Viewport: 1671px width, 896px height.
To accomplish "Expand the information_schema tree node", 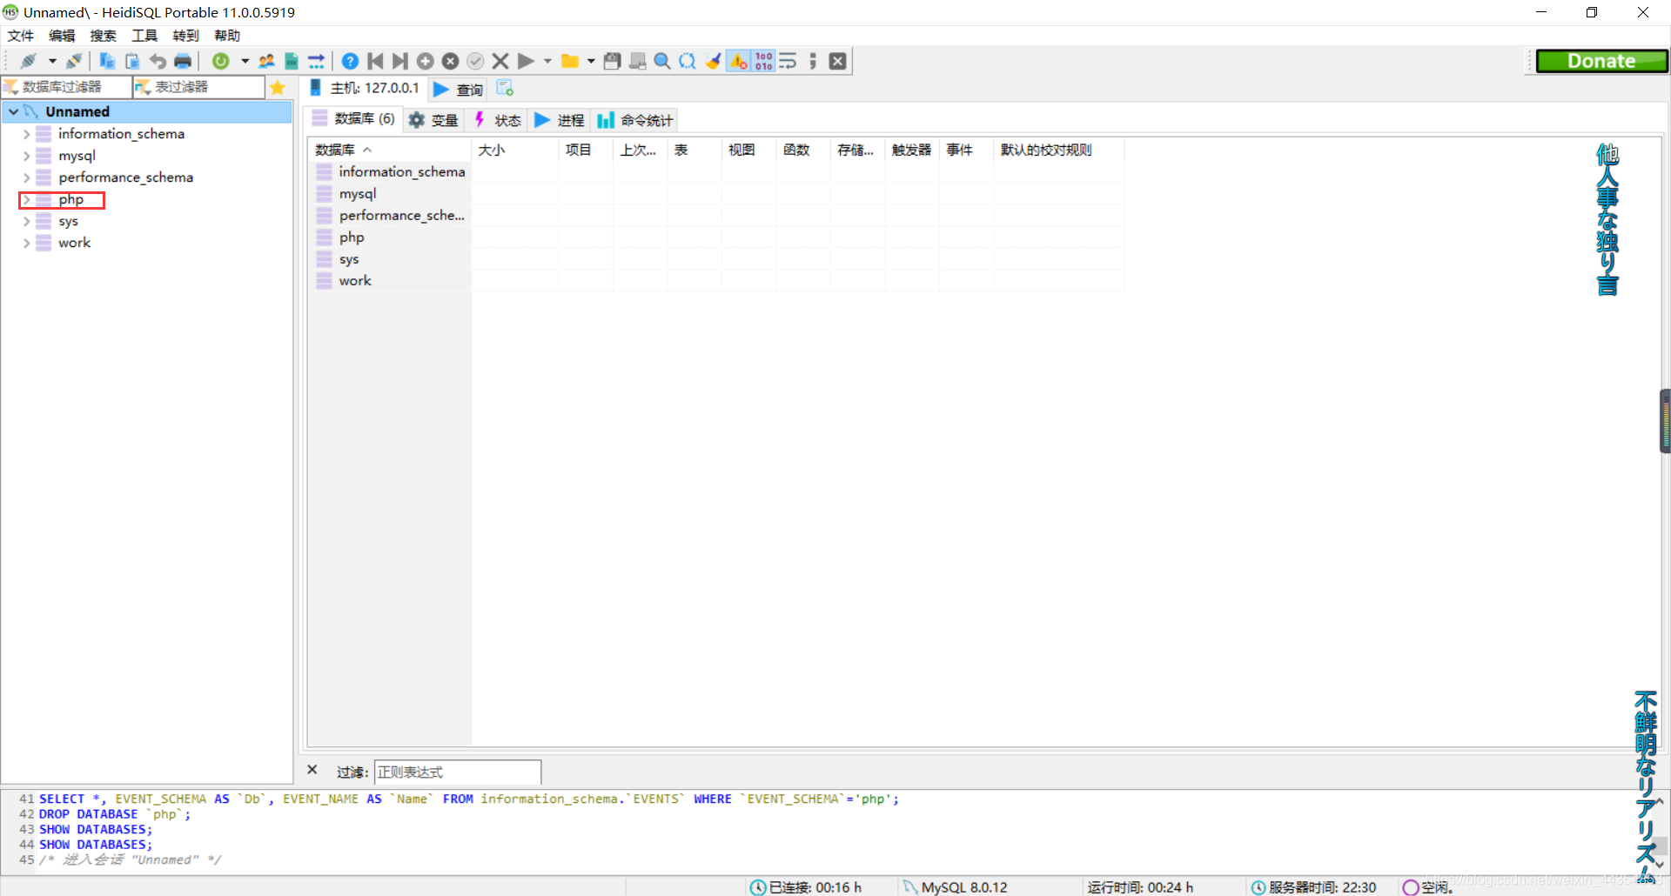I will coord(26,134).
